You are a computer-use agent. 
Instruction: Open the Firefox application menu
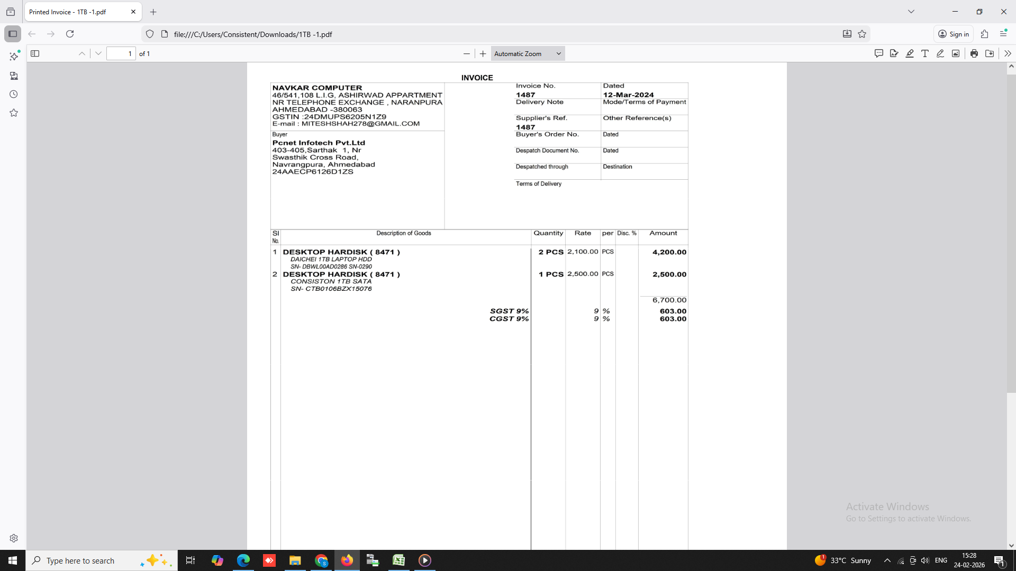coord(1003,34)
